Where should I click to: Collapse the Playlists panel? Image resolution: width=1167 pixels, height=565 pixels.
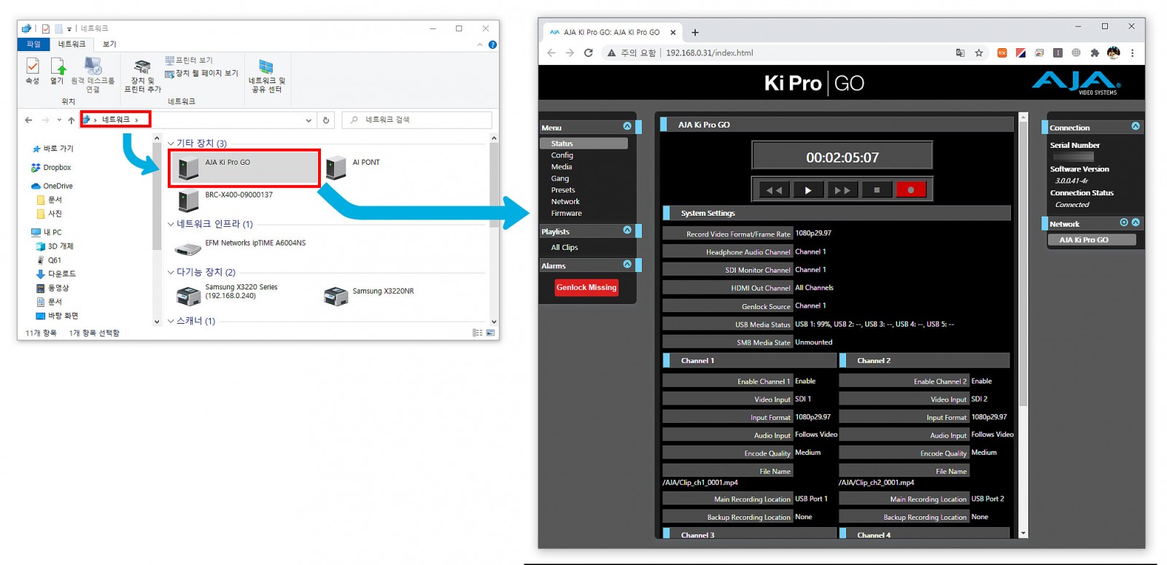(627, 230)
